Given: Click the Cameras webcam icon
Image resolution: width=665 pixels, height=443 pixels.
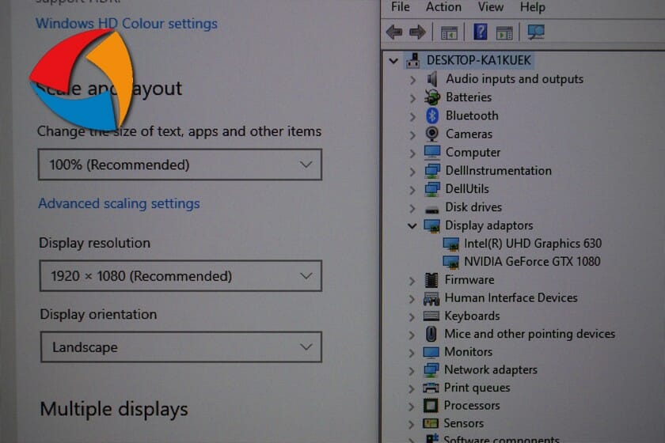Looking at the screenshot, I should click(432, 134).
